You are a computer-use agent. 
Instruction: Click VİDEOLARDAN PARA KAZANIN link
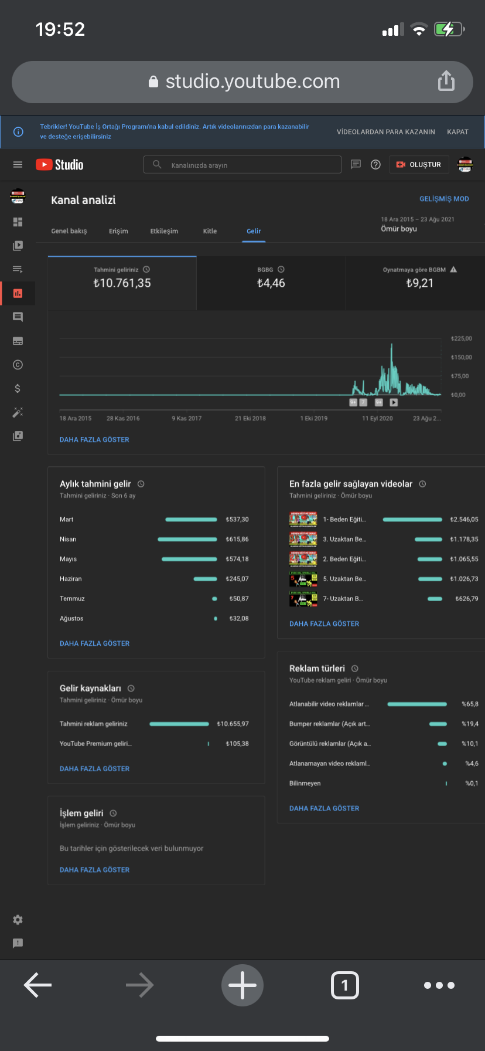385,132
